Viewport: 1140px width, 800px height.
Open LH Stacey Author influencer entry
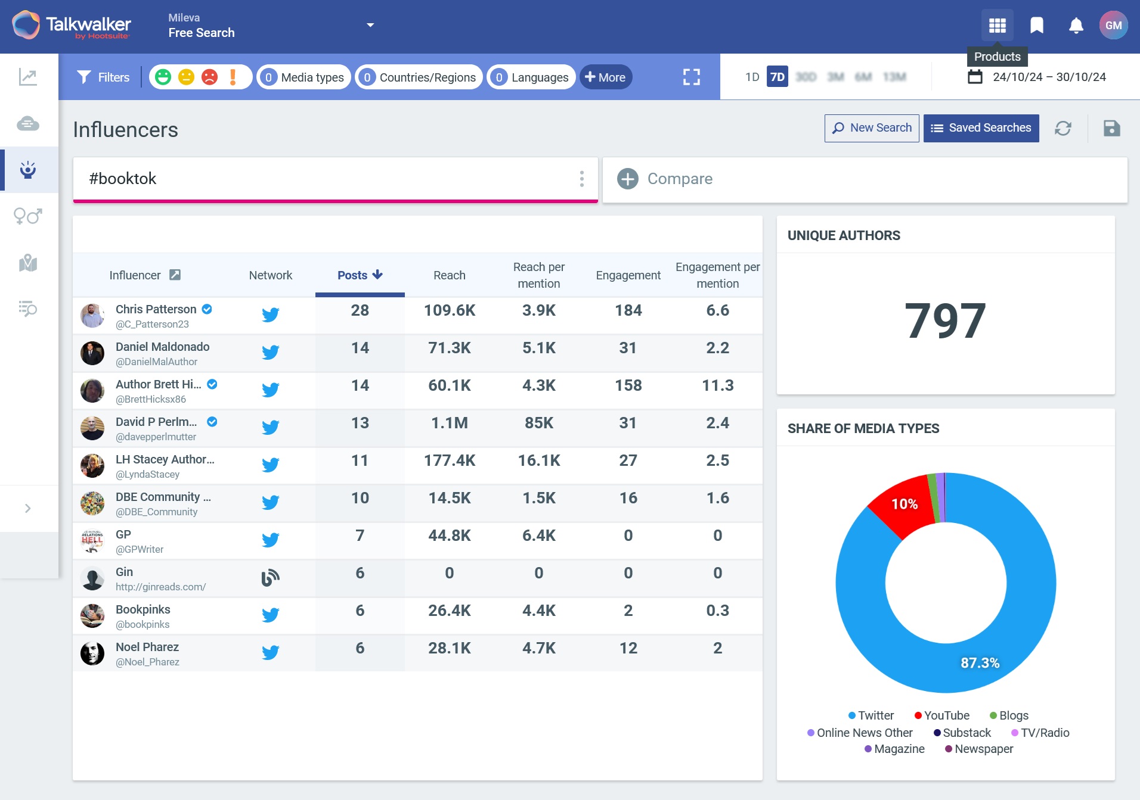tap(165, 459)
